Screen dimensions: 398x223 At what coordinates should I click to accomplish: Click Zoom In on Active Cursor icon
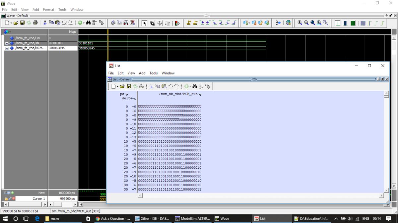click(x=319, y=23)
